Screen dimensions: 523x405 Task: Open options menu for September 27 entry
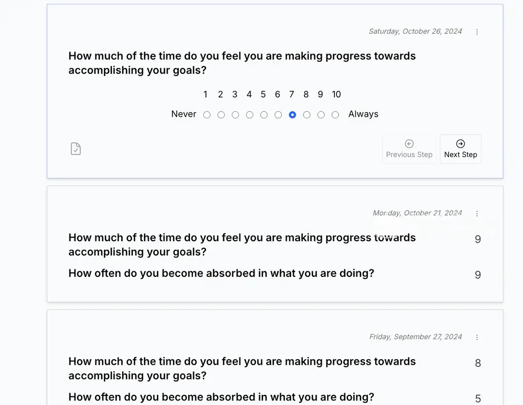(477, 338)
